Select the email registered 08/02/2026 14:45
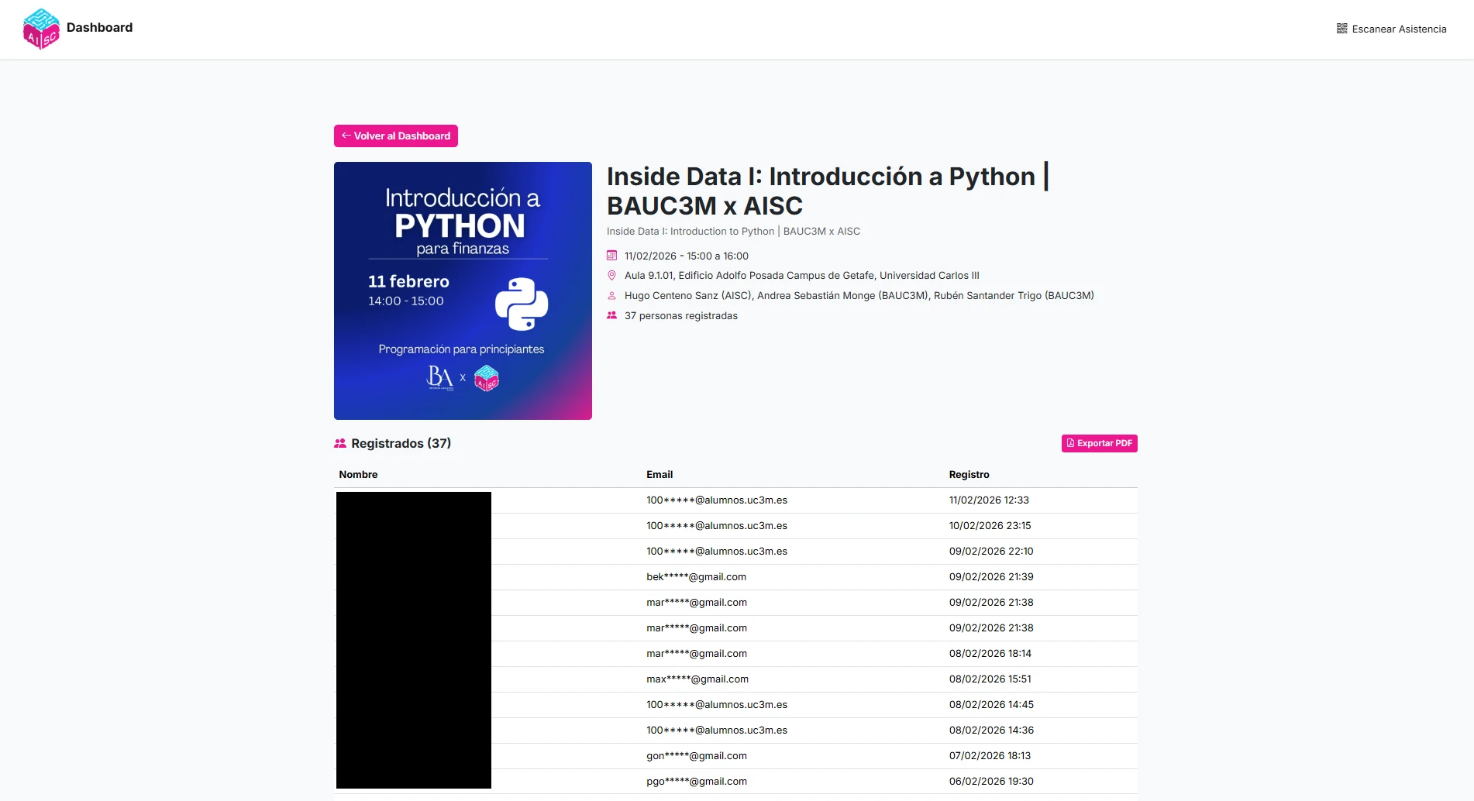The height and width of the screenshot is (801, 1474). point(717,705)
